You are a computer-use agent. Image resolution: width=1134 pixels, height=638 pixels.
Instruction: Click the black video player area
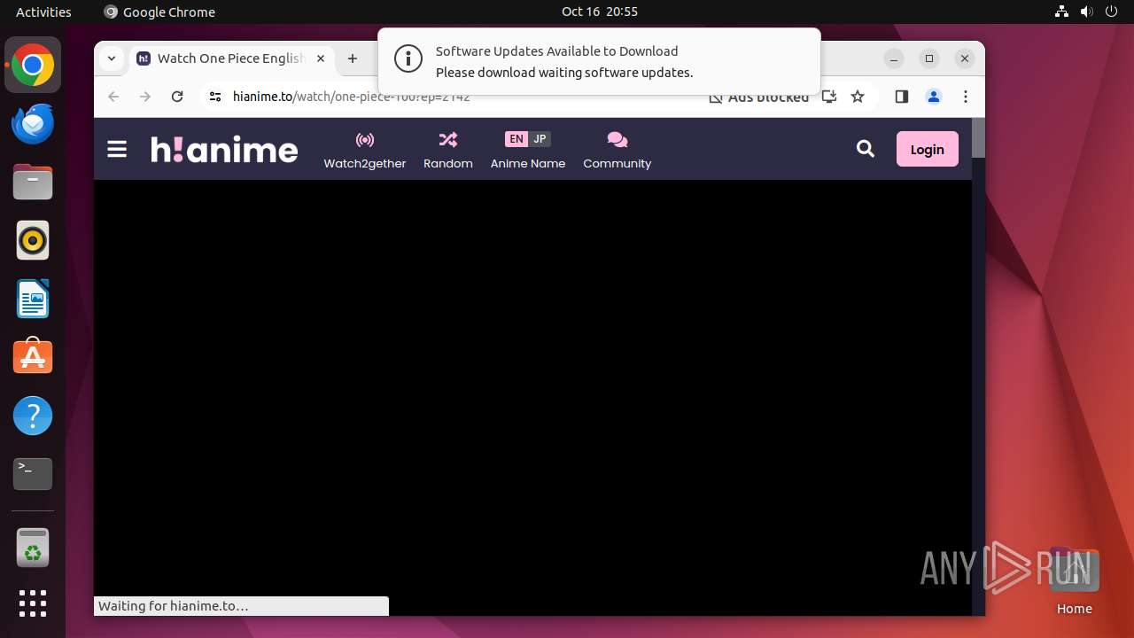click(532, 397)
